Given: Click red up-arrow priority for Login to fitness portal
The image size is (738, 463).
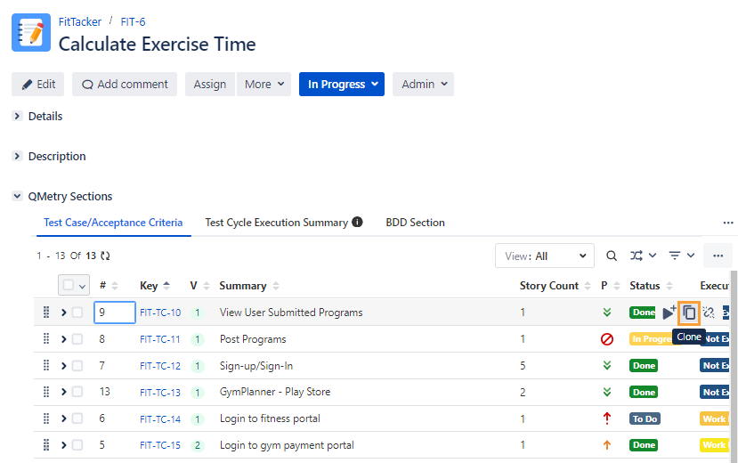Looking at the screenshot, I should pyautogui.click(x=607, y=418).
